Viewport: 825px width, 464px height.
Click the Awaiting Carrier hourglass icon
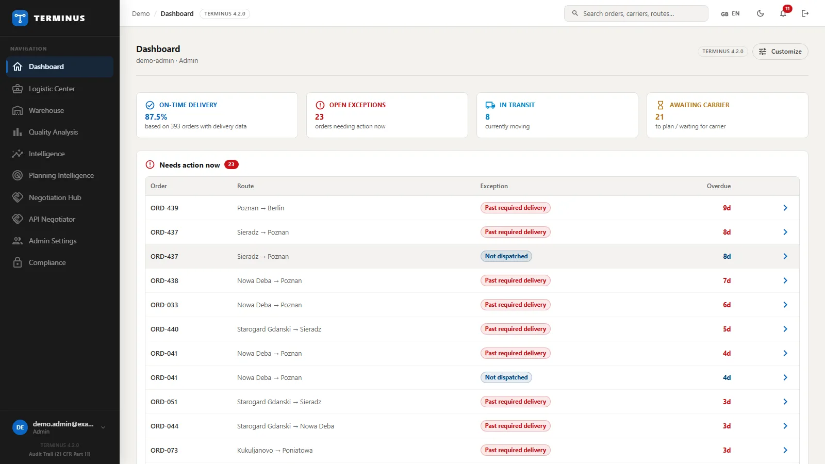pyautogui.click(x=661, y=105)
